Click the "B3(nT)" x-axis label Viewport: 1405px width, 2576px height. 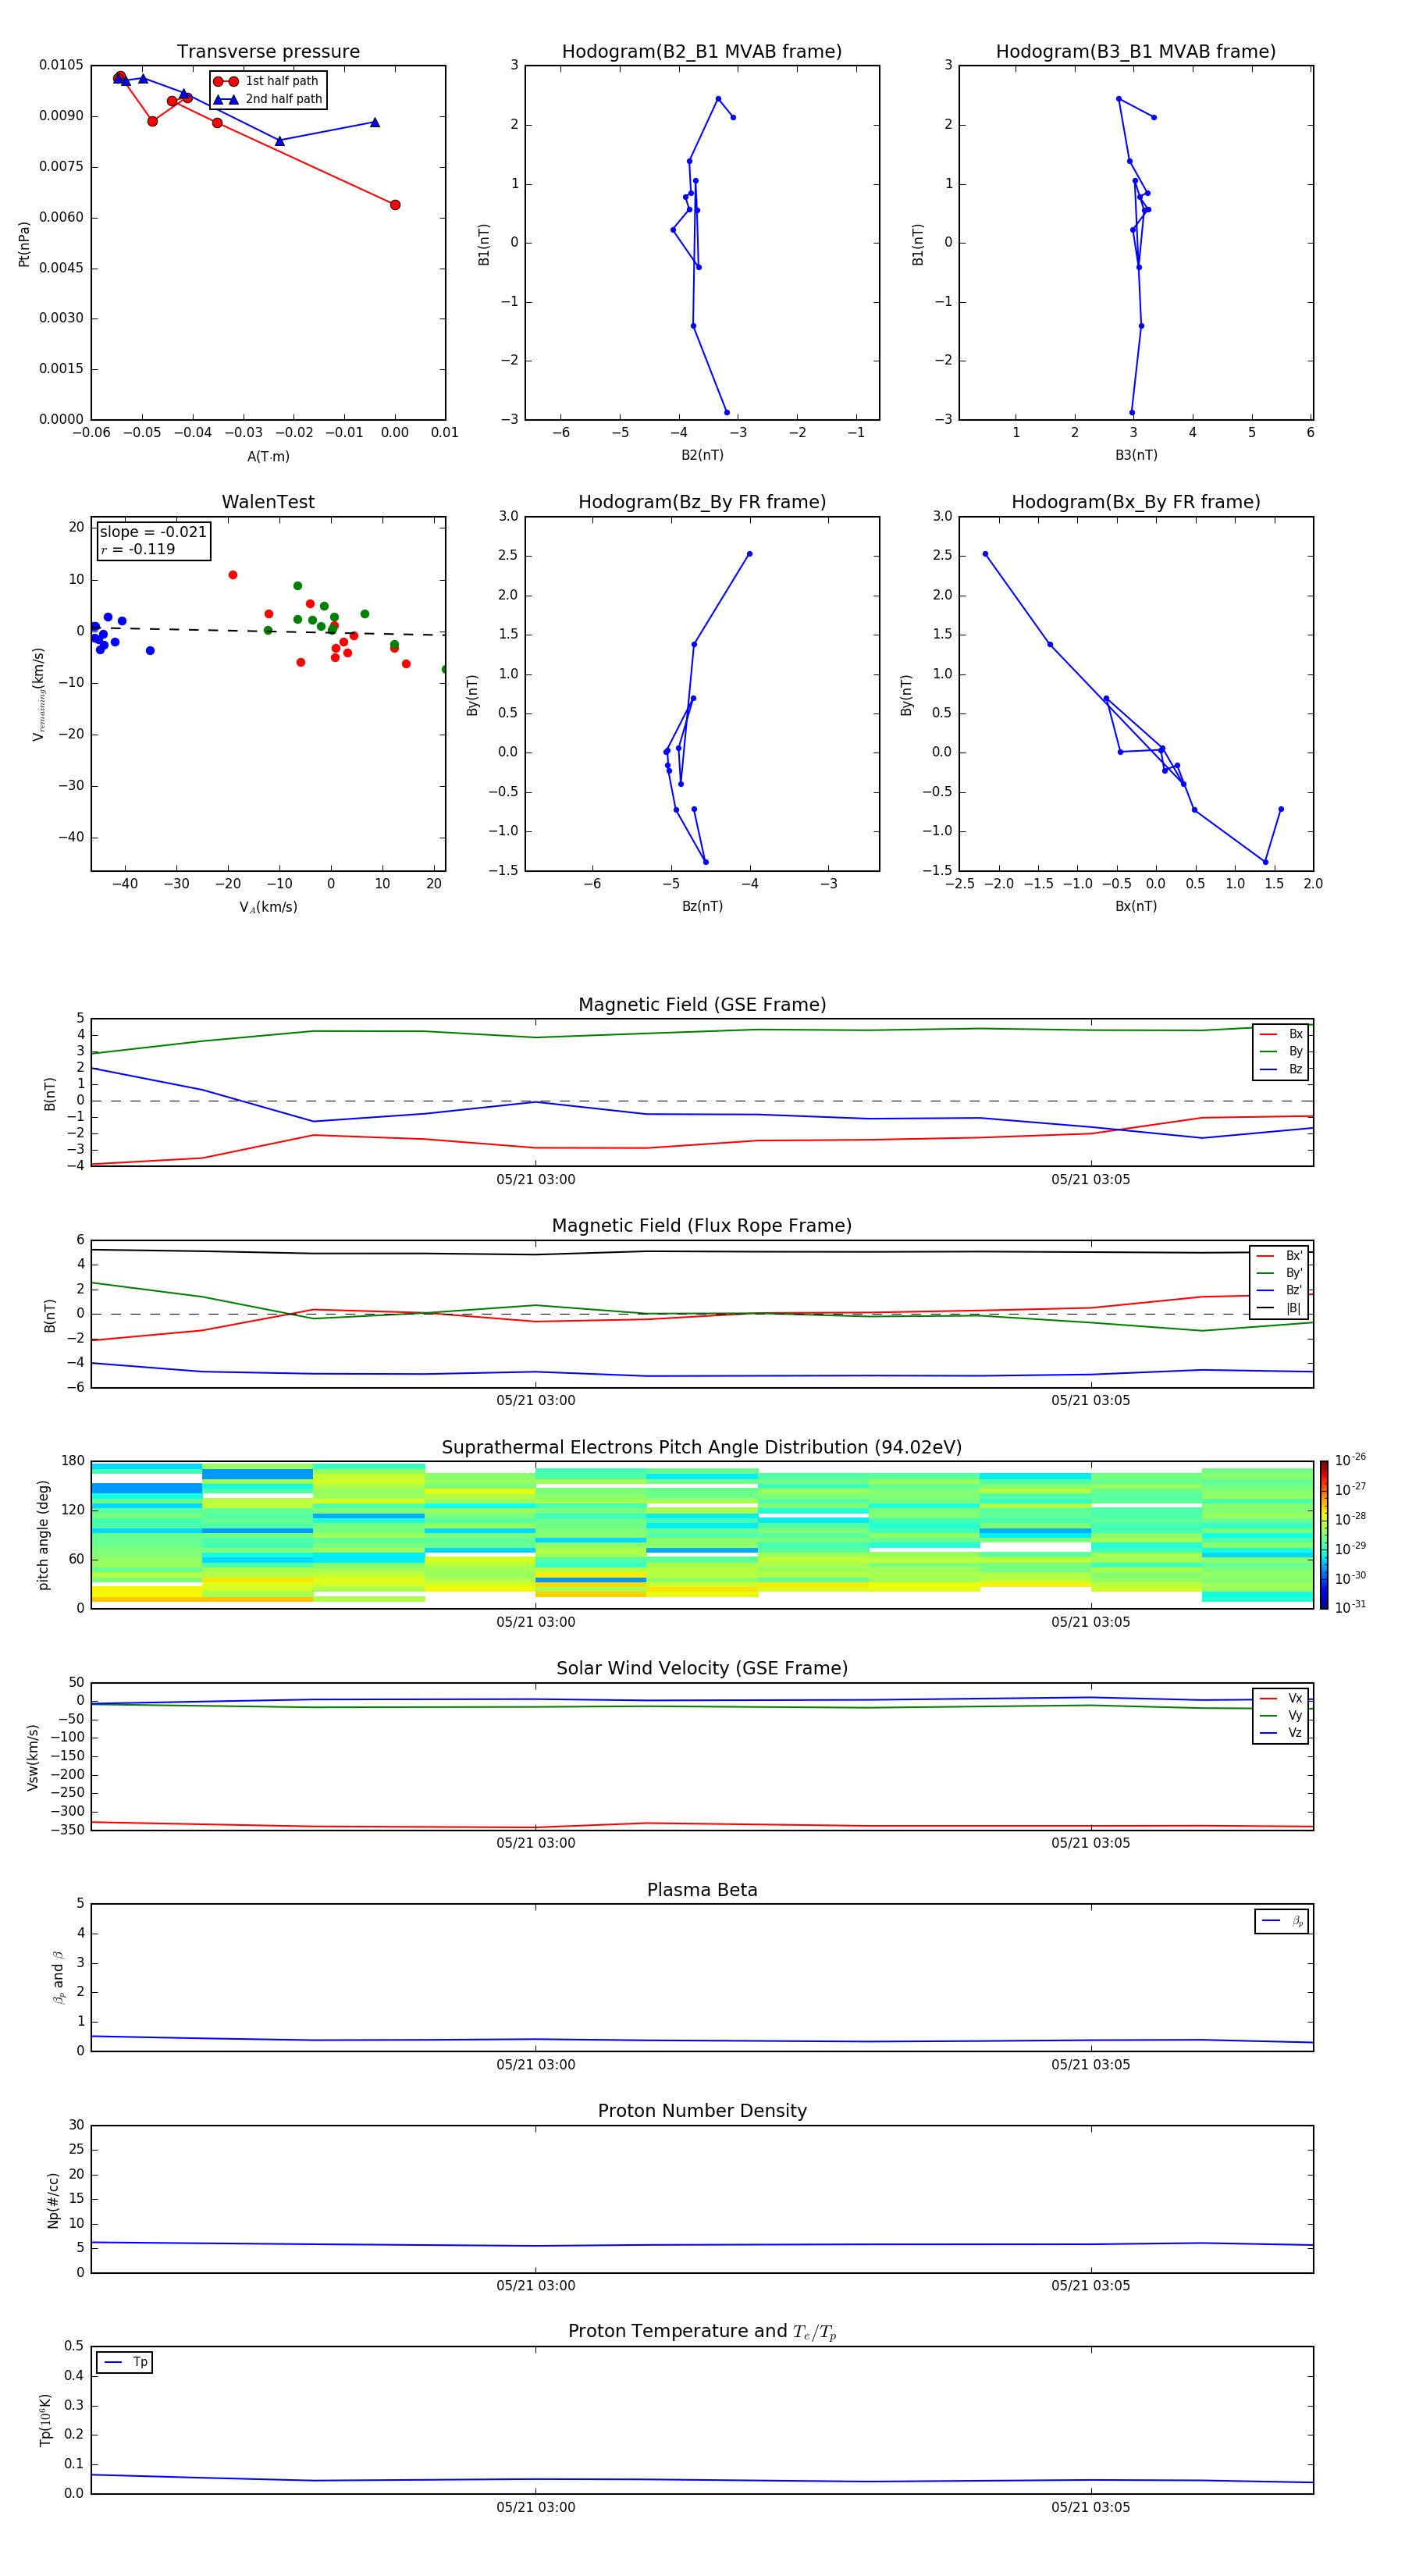[x=1136, y=455]
